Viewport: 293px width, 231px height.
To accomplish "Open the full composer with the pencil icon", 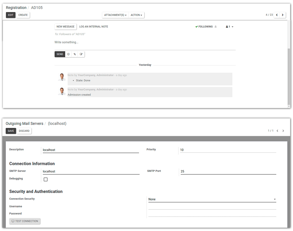I will [81, 54].
